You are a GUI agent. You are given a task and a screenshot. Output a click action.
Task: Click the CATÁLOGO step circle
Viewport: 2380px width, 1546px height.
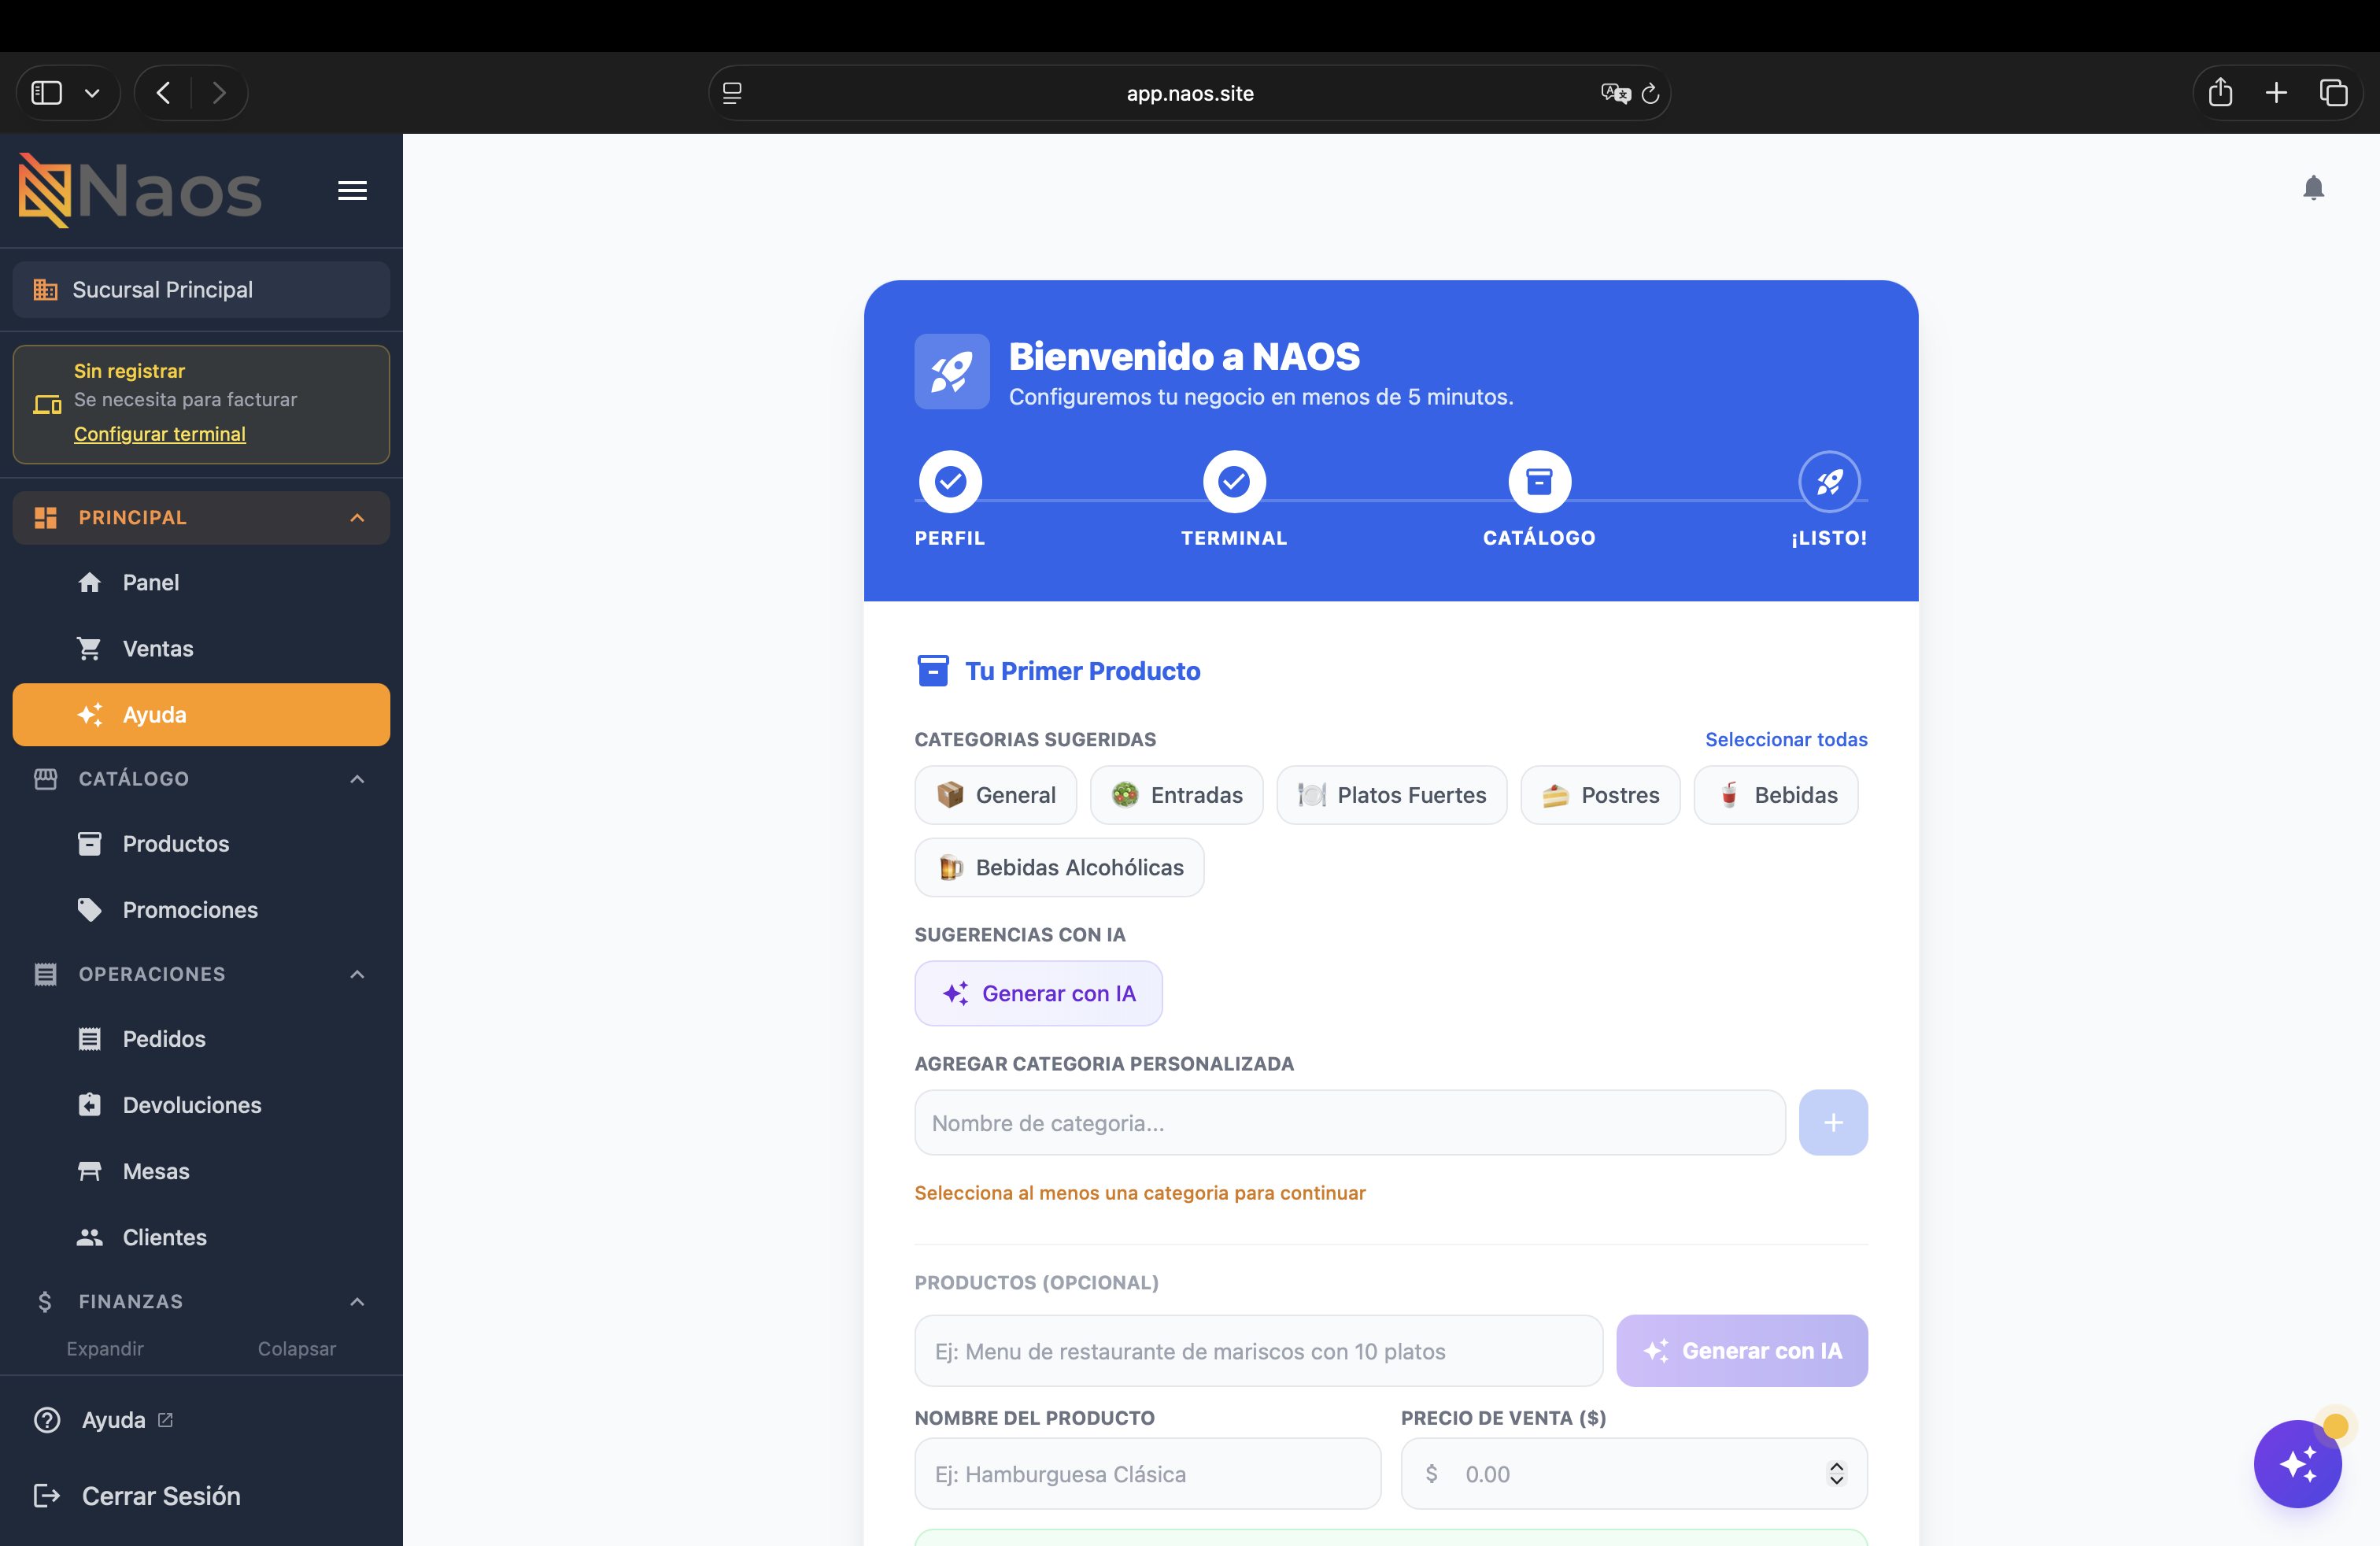coord(1539,482)
